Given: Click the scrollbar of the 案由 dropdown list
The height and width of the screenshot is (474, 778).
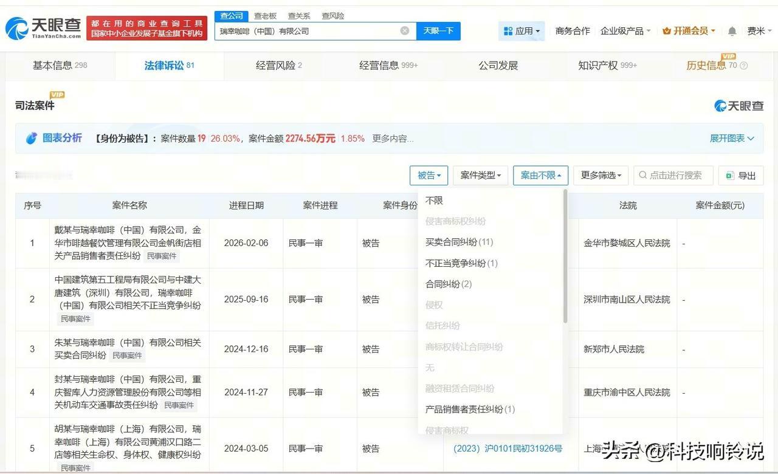Looking at the screenshot, I should [565, 256].
